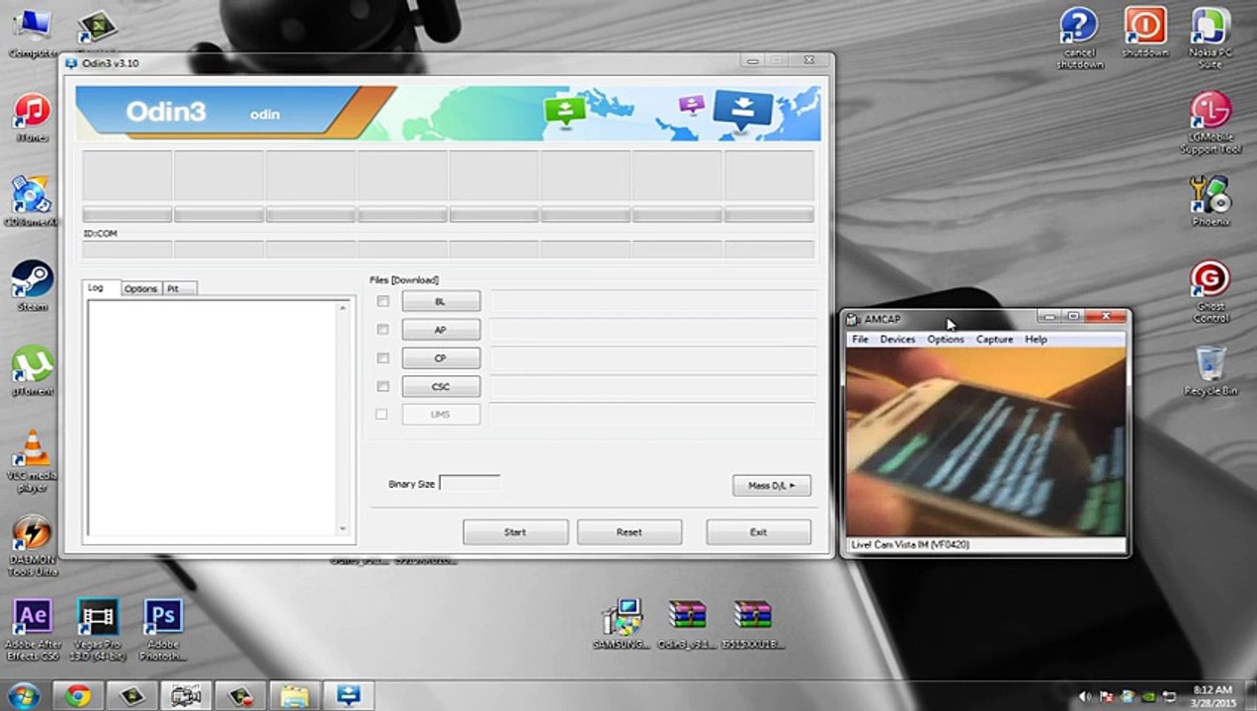Click the Chrome icon in the taskbar
This screenshot has height=711, width=1257.
point(78,695)
